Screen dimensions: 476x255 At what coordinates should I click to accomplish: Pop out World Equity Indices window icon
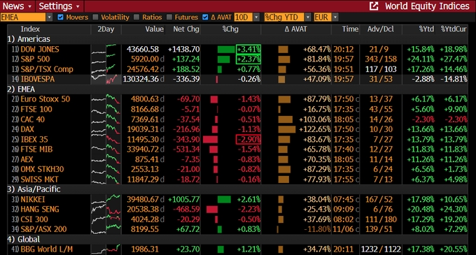click(x=374, y=6)
